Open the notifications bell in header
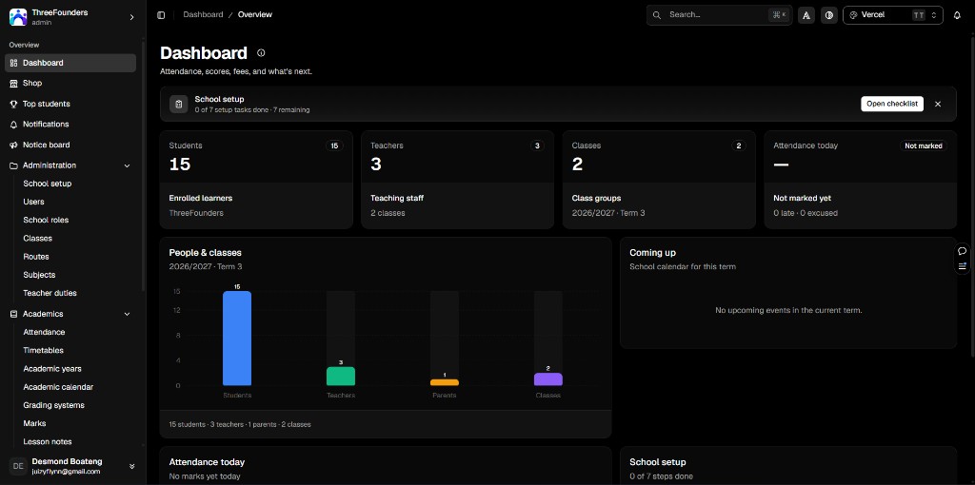Image resolution: width=975 pixels, height=485 pixels. (957, 15)
